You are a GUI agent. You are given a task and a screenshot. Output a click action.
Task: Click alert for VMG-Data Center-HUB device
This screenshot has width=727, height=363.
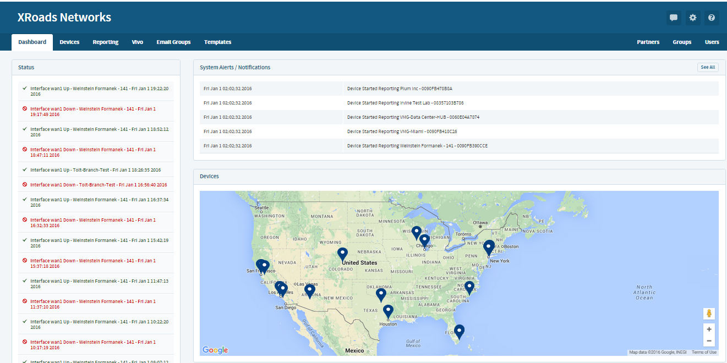point(459,117)
